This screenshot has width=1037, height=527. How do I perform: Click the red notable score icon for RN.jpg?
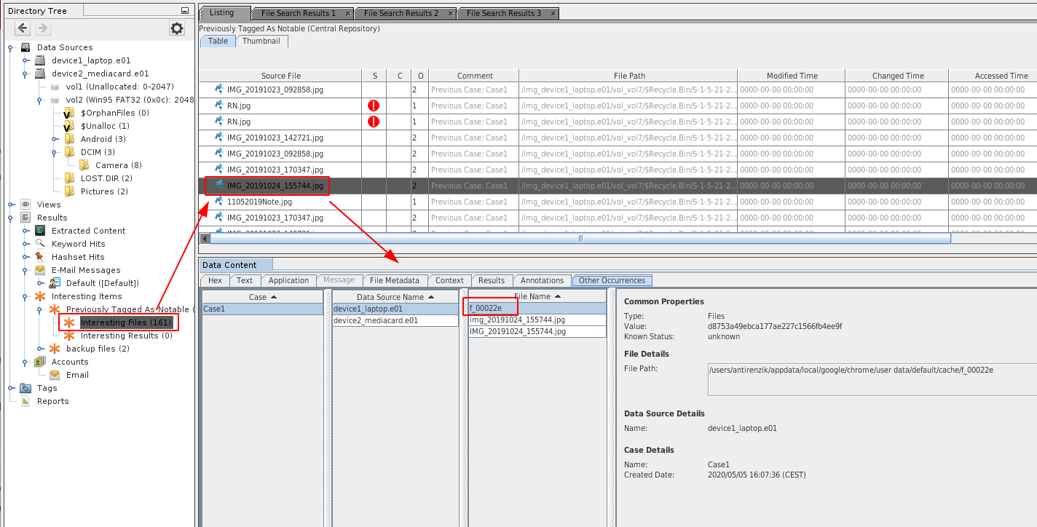coord(374,106)
